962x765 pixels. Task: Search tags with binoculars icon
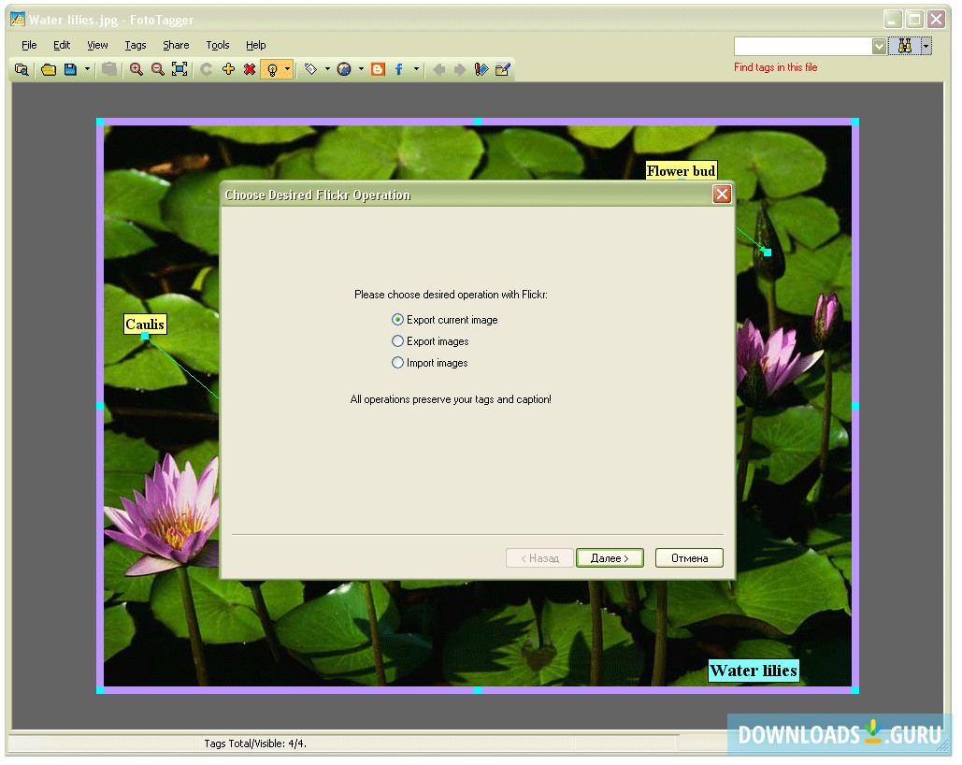[x=904, y=45]
